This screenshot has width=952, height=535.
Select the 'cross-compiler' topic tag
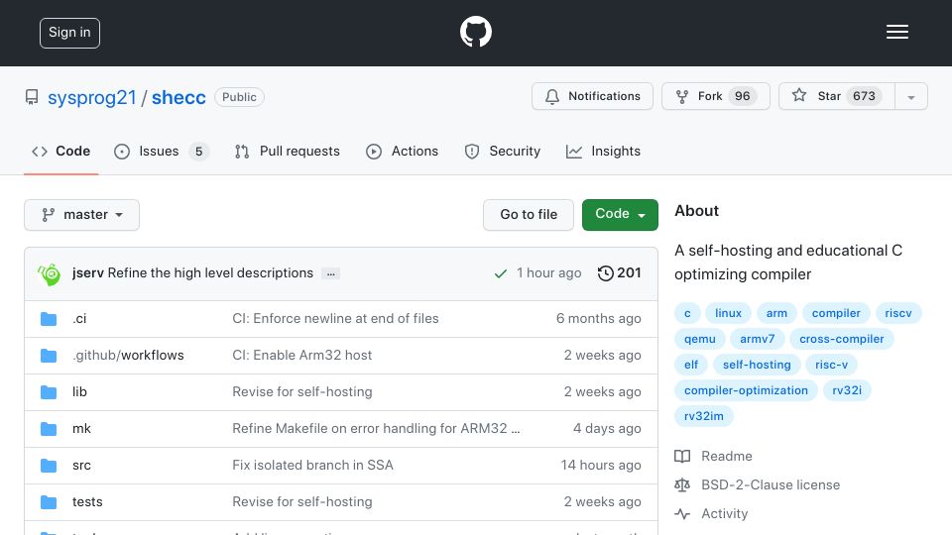pos(842,339)
